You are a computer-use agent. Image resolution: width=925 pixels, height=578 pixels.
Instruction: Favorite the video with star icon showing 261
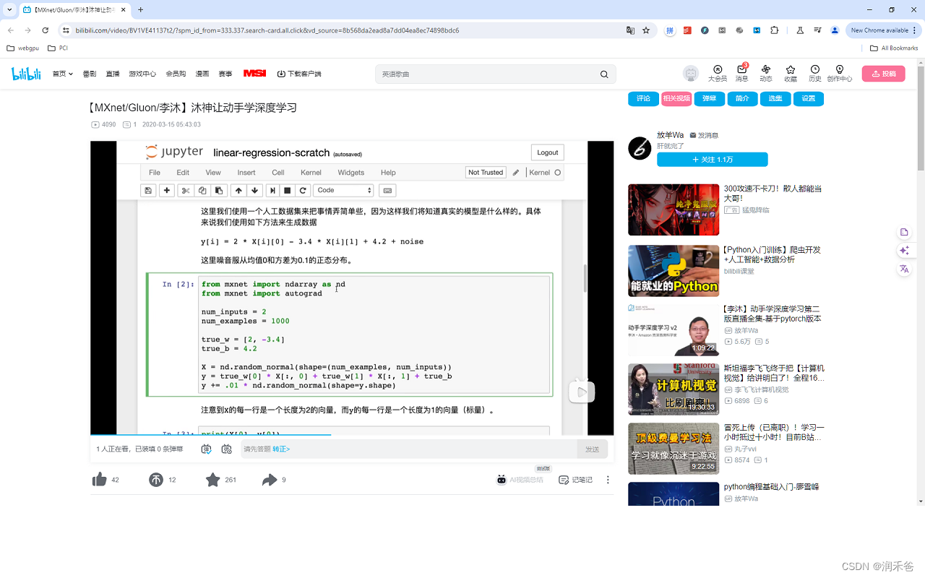click(x=212, y=480)
